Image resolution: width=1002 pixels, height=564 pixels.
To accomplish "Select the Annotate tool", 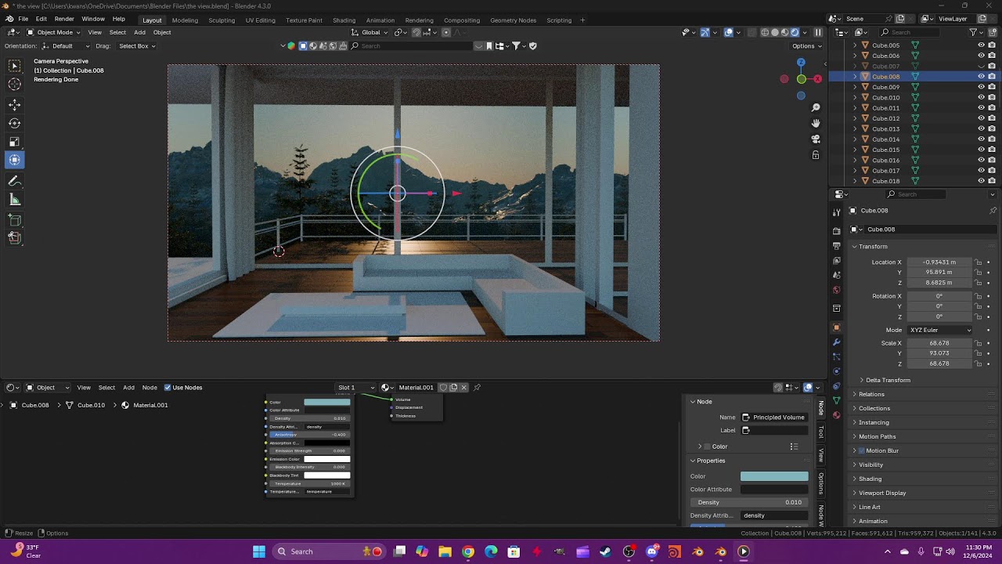I will pyautogui.click(x=15, y=181).
